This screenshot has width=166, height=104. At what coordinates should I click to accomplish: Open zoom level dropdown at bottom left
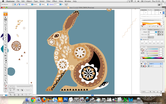click(6, 95)
